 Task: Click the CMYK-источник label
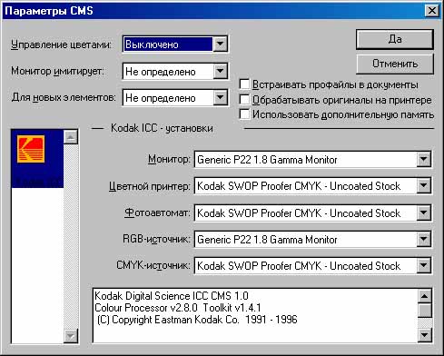tap(153, 265)
